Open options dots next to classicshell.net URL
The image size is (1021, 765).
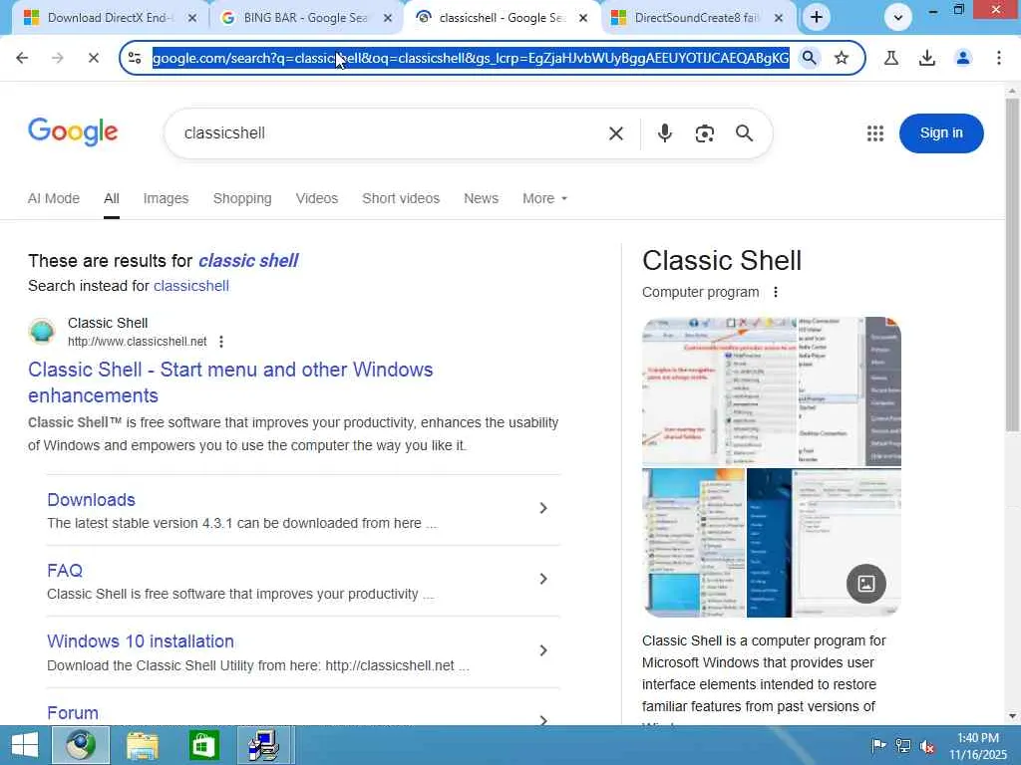221,342
